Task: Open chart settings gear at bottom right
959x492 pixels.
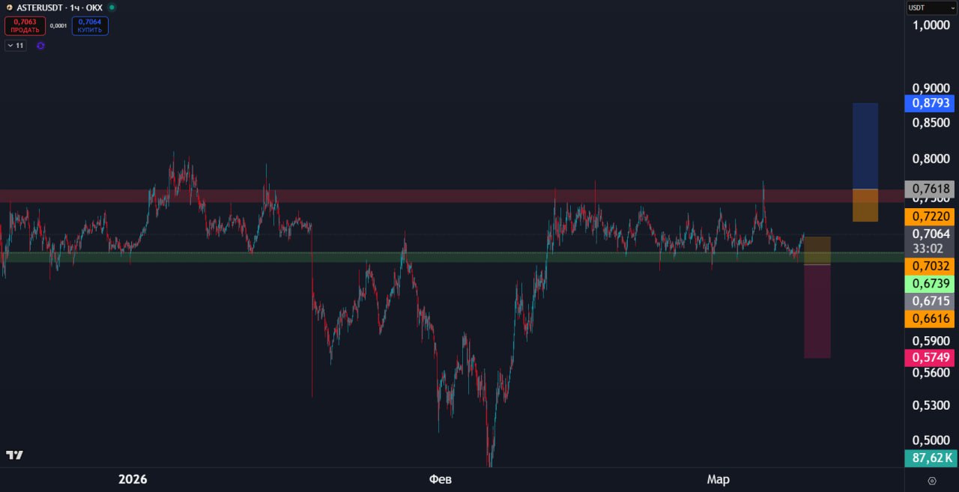Action: point(932,480)
